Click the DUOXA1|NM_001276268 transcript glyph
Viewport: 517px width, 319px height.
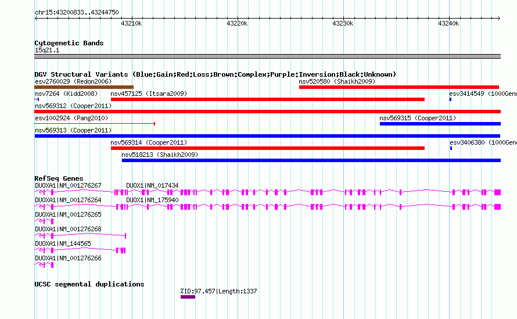coord(80,235)
